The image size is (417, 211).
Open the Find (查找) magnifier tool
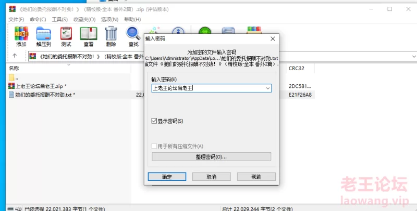pyautogui.click(x=133, y=36)
